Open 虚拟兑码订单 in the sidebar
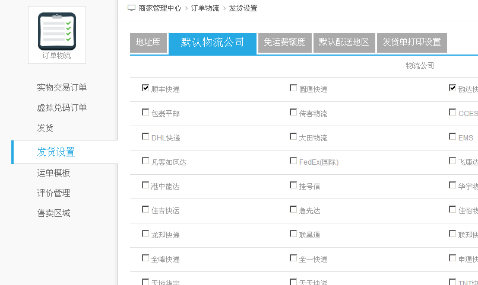 [x=62, y=108]
